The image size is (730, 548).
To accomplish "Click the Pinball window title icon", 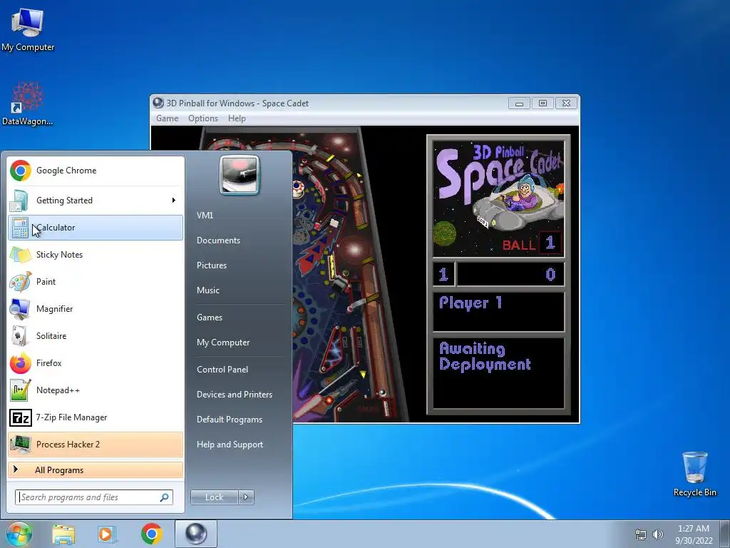I will tap(158, 103).
